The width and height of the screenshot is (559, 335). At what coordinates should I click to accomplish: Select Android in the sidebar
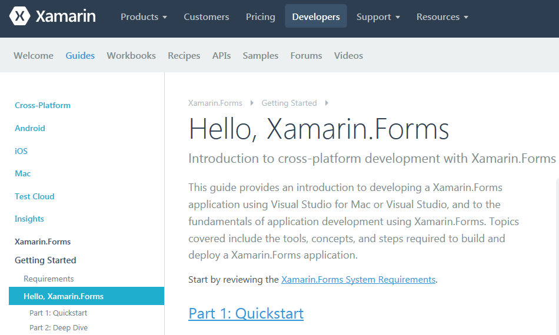30,128
